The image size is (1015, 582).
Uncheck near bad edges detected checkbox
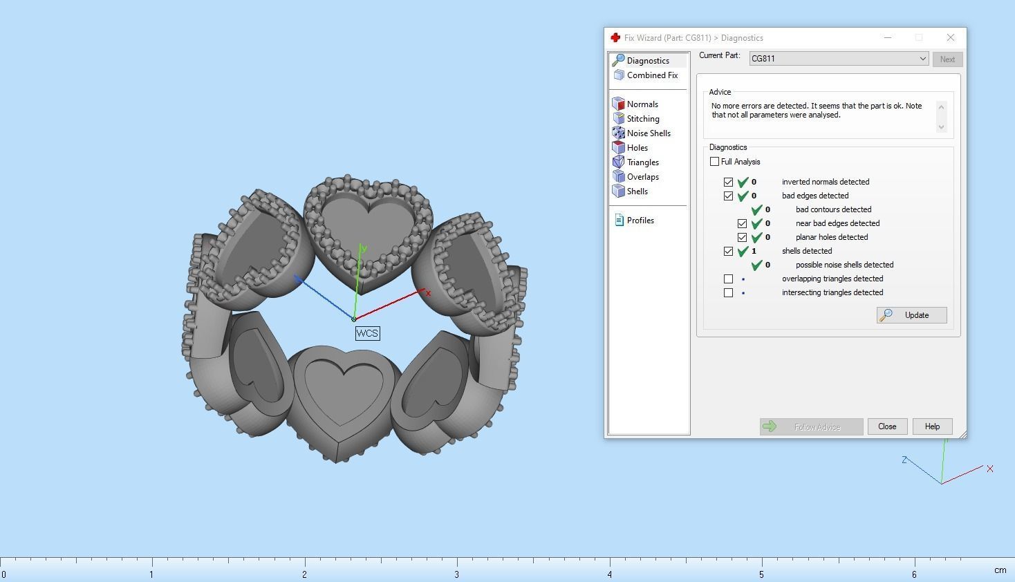(742, 224)
